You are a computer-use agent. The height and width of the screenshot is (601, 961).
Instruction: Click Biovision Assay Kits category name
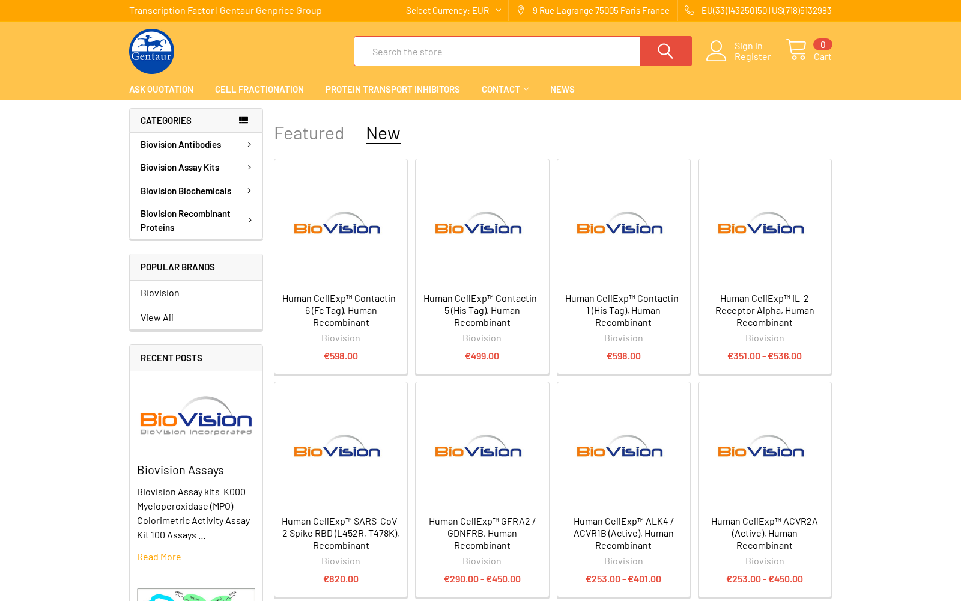point(180,167)
